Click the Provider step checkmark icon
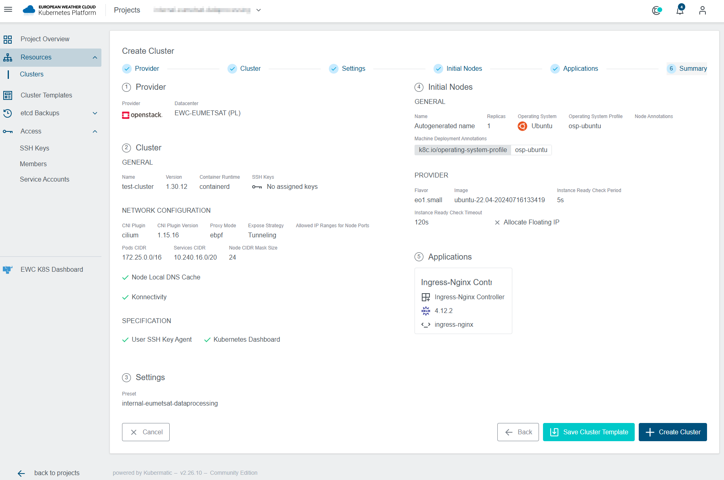Screen dimensions: 724x480 pyautogui.click(x=127, y=69)
